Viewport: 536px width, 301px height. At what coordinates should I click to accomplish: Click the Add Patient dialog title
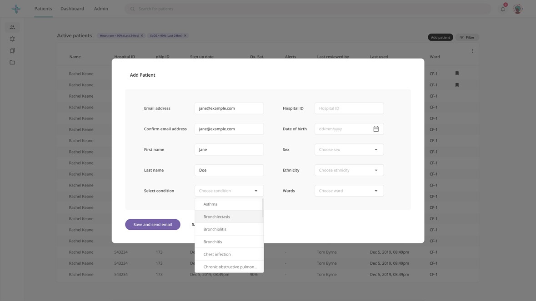pyautogui.click(x=143, y=75)
